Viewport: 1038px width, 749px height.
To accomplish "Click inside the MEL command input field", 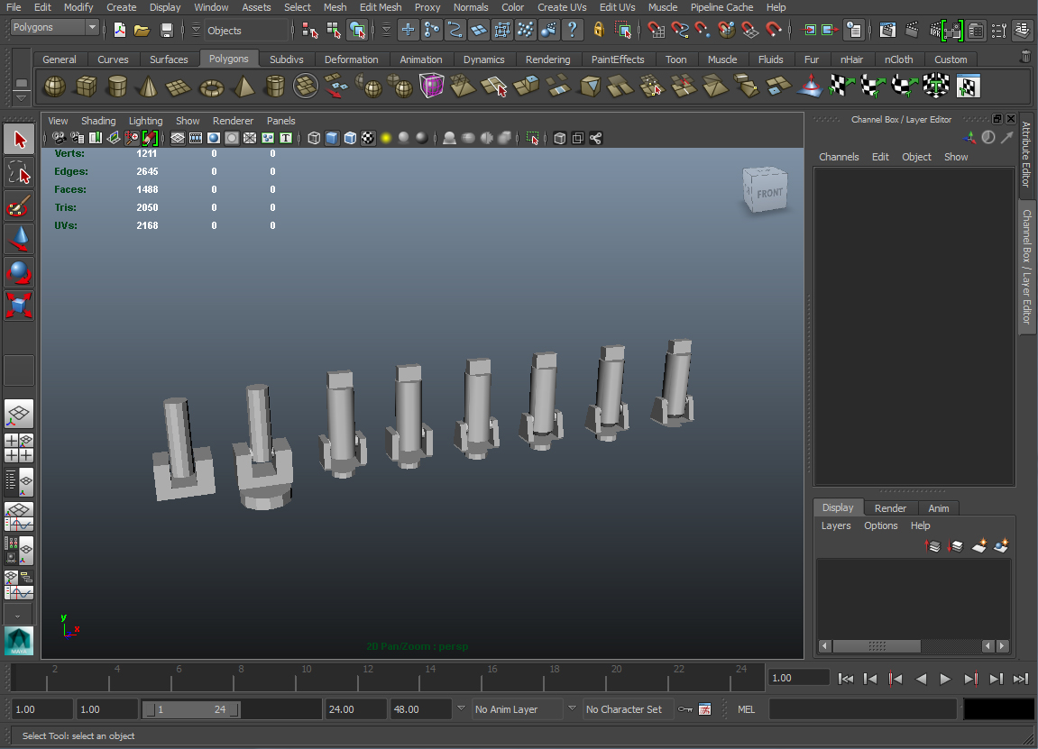I will [861, 709].
